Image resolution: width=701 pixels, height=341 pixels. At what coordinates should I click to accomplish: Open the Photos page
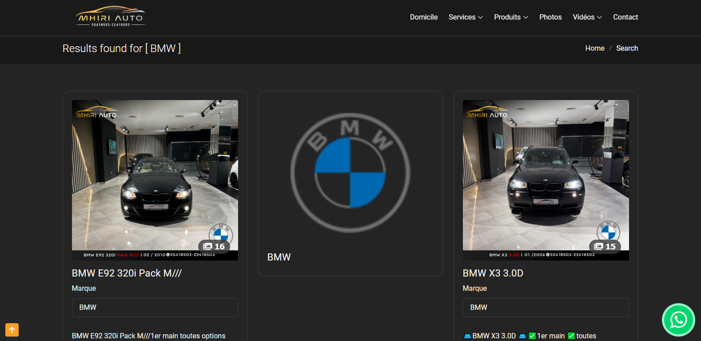[550, 17]
